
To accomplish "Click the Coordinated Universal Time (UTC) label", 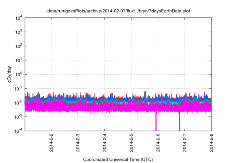I will pyautogui.click(x=118, y=159).
